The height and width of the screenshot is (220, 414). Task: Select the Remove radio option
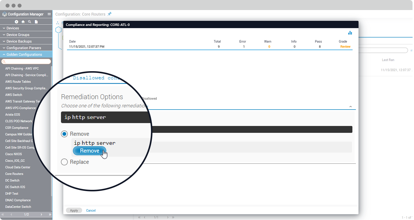pyautogui.click(x=64, y=134)
